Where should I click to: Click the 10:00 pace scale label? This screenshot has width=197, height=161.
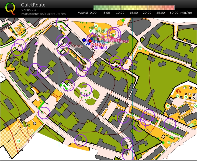coord(120,13)
